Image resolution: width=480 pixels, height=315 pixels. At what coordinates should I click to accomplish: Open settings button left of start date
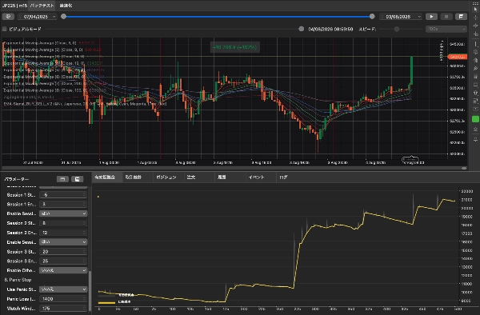(8, 17)
